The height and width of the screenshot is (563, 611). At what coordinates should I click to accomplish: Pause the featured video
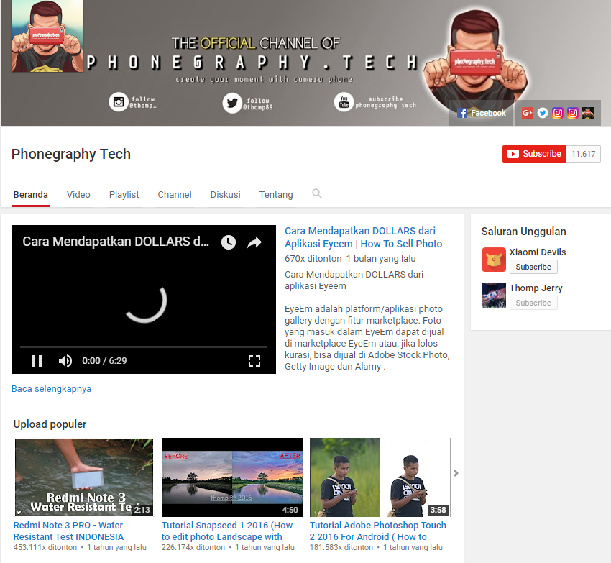(x=37, y=361)
